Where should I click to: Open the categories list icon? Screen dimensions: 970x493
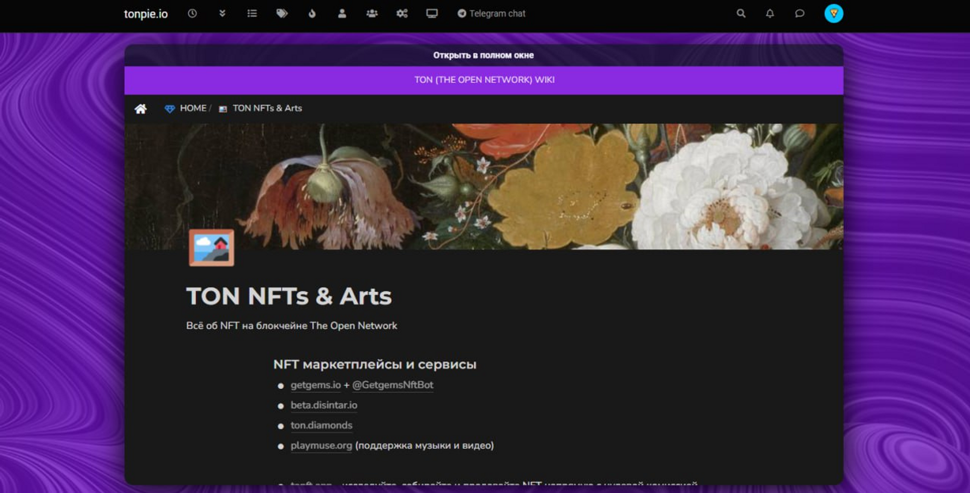(252, 14)
